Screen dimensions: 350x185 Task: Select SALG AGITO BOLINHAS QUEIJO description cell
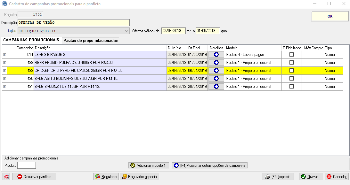[100, 79]
